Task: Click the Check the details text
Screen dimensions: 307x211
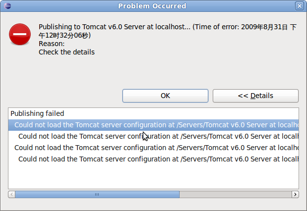Action: click(x=66, y=52)
